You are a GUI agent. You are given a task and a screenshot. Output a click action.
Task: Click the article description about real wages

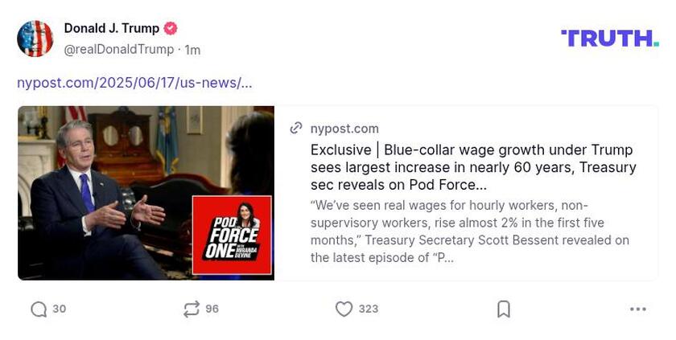click(x=469, y=231)
